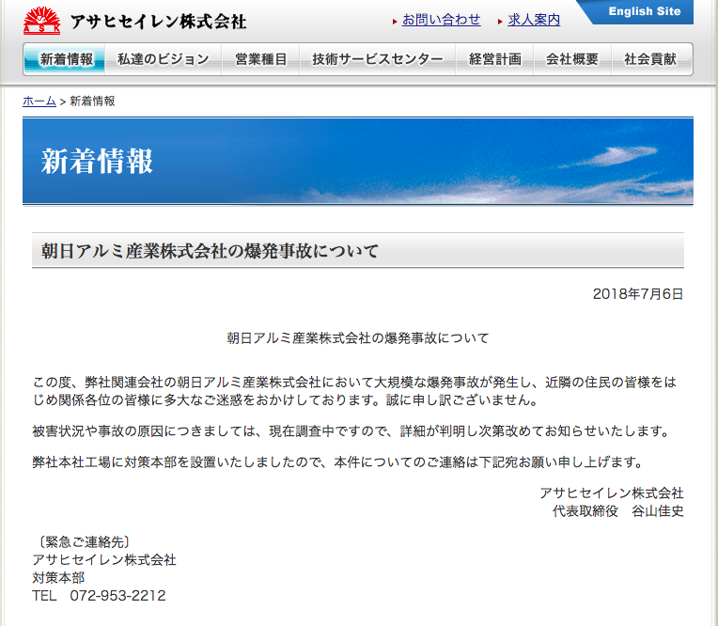
Task: Click the 対策本部 line
Action: 58,578
